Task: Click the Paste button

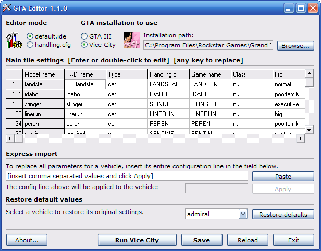Action: 283,177
